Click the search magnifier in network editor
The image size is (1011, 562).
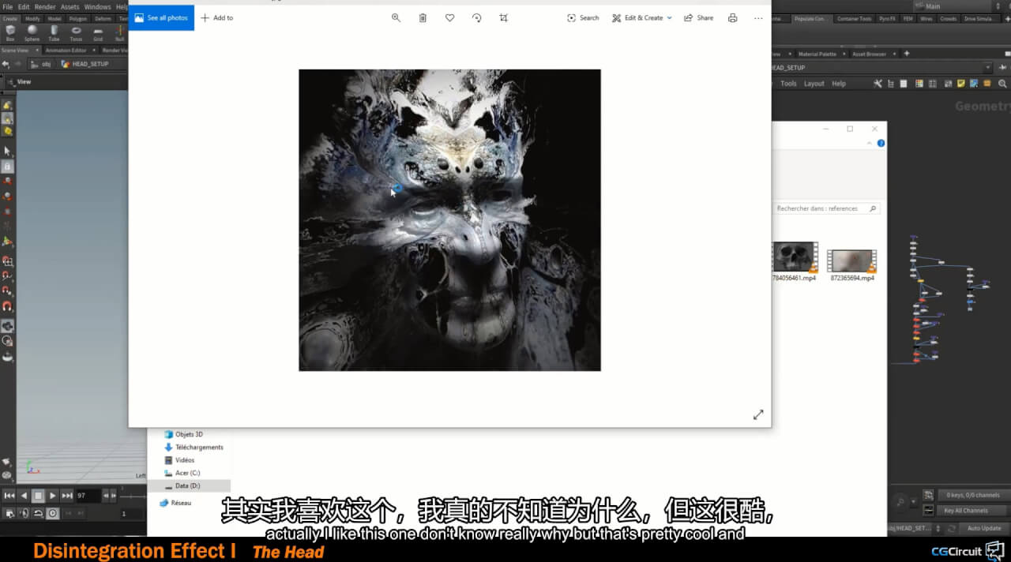click(x=1002, y=84)
